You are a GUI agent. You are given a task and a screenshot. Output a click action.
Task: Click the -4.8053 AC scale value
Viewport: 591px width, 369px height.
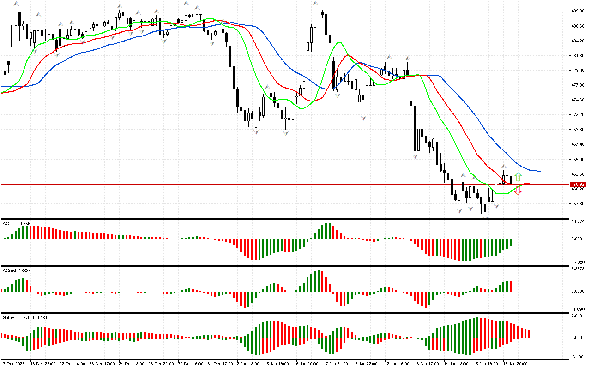click(579, 310)
